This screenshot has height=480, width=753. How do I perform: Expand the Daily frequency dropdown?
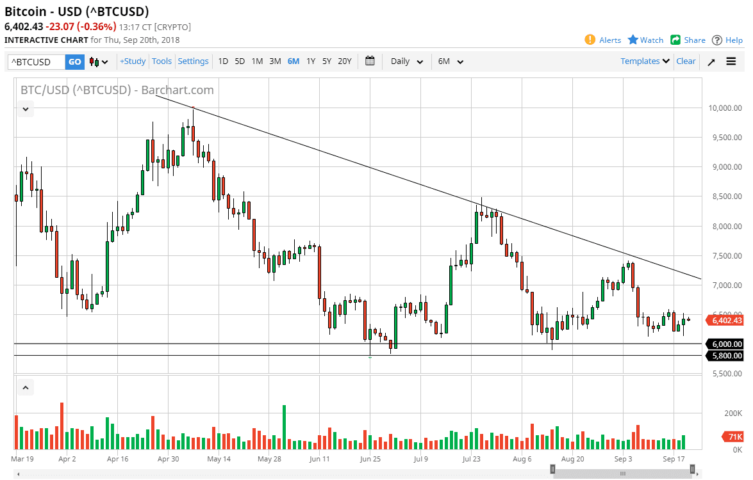tap(407, 61)
